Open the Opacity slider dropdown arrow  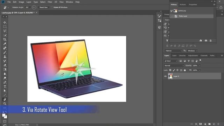pyautogui.click(x=199, y=65)
